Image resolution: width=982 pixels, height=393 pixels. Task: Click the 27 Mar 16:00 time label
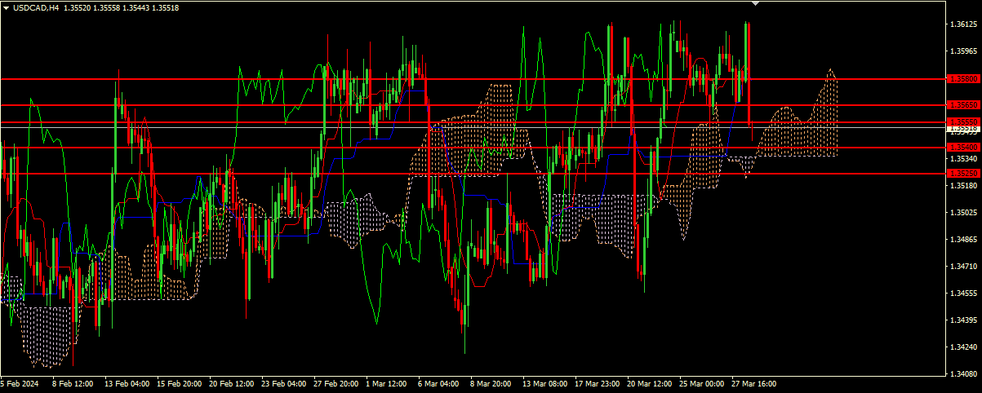coord(753,383)
